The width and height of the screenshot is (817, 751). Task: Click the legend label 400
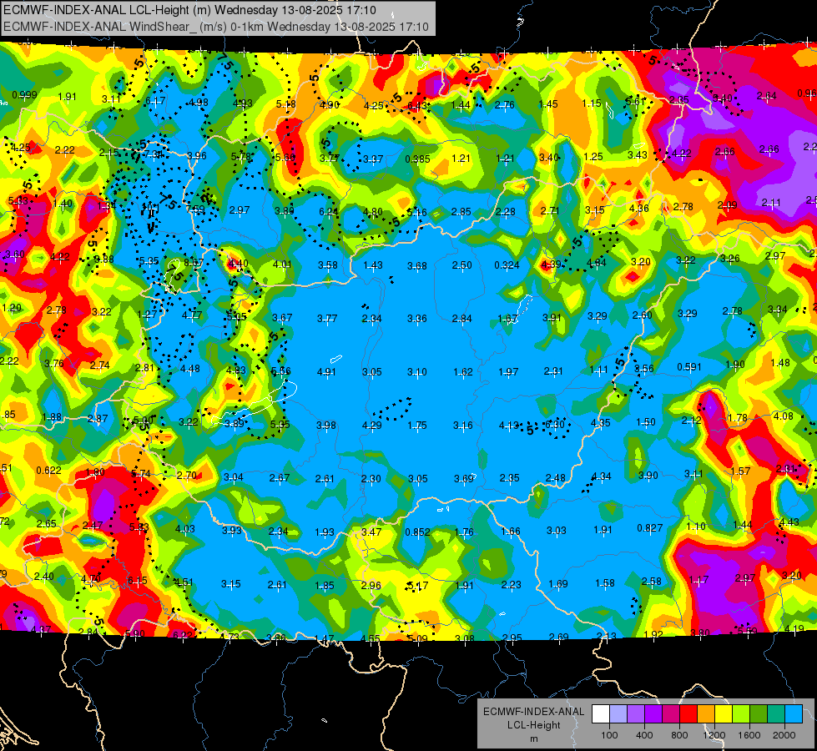tap(644, 735)
